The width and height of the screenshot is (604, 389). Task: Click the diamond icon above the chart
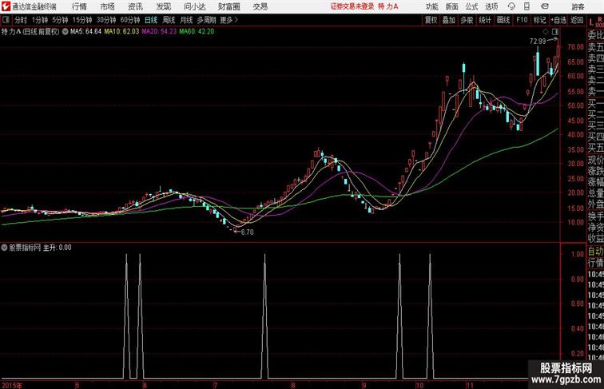point(546,32)
